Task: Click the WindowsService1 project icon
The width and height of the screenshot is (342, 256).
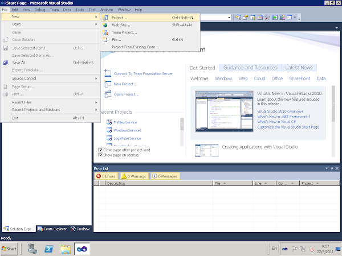Action: point(109,130)
